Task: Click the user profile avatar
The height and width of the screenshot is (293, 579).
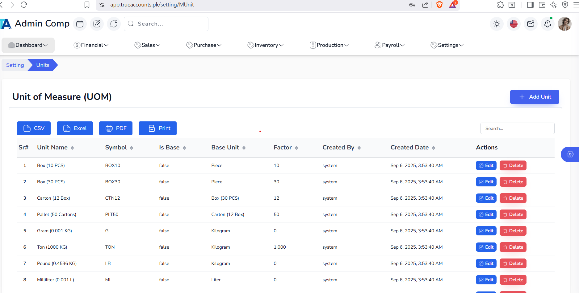Action: coord(564,24)
